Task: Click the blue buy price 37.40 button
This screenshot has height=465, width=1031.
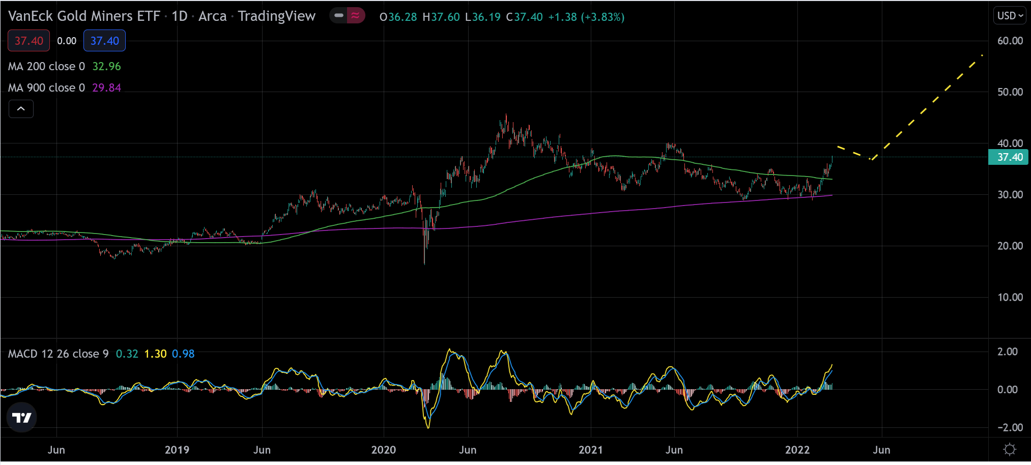Action: (104, 41)
